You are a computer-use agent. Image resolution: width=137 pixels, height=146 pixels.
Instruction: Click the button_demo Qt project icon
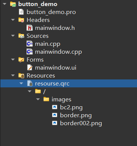pos(13,4)
